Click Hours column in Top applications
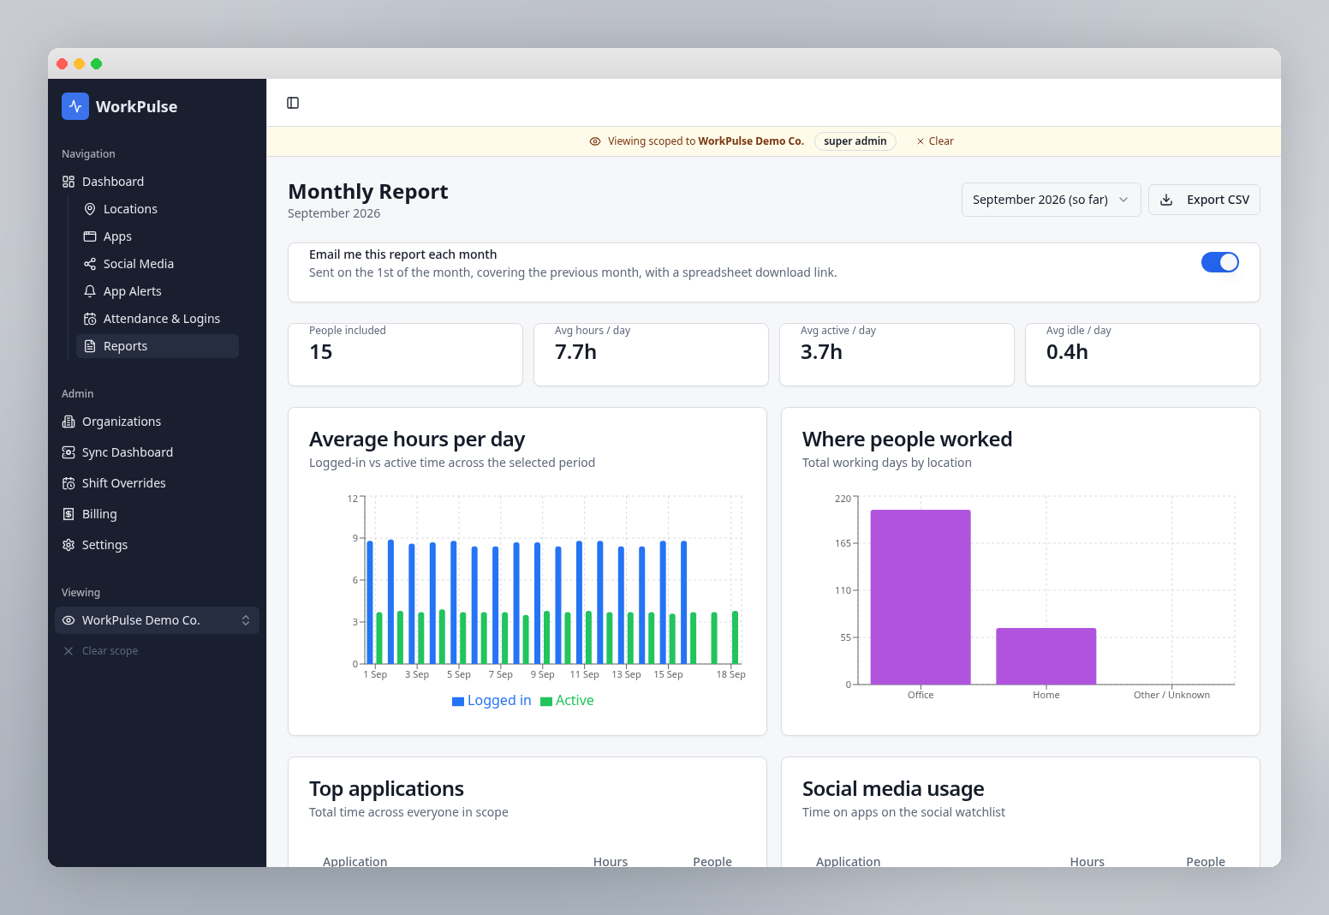The image size is (1329, 915). (x=611, y=861)
